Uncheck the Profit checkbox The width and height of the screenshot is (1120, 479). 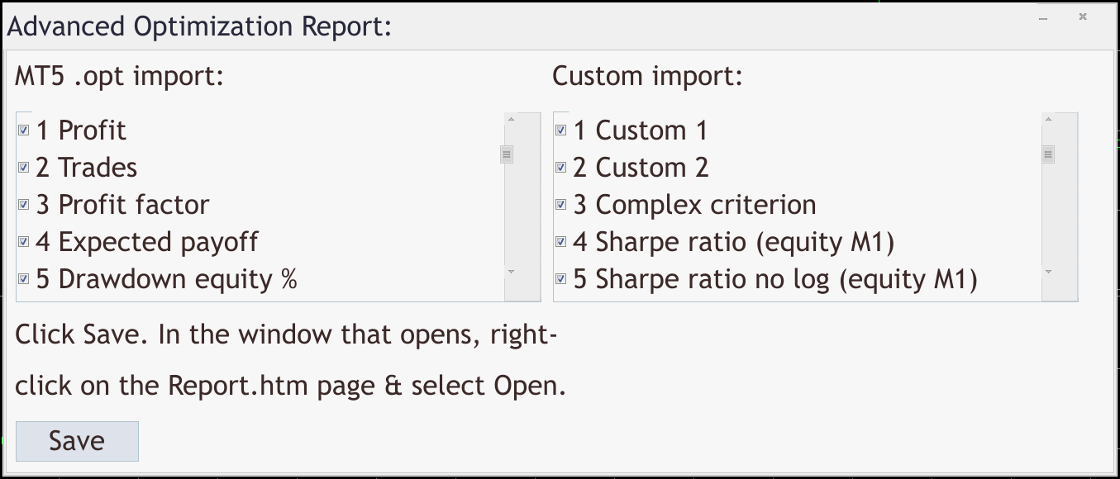tap(24, 130)
